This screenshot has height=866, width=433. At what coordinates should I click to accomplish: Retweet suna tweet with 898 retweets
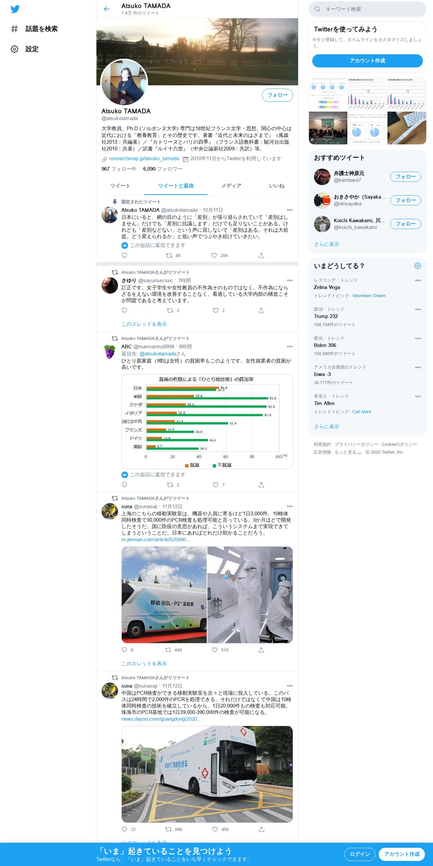pos(173,829)
